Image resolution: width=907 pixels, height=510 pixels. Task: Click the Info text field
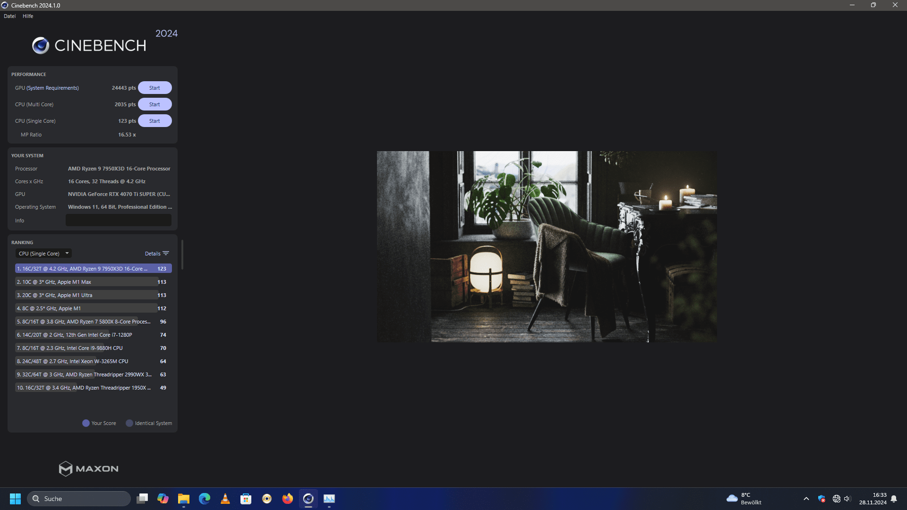[x=118, y=220]
